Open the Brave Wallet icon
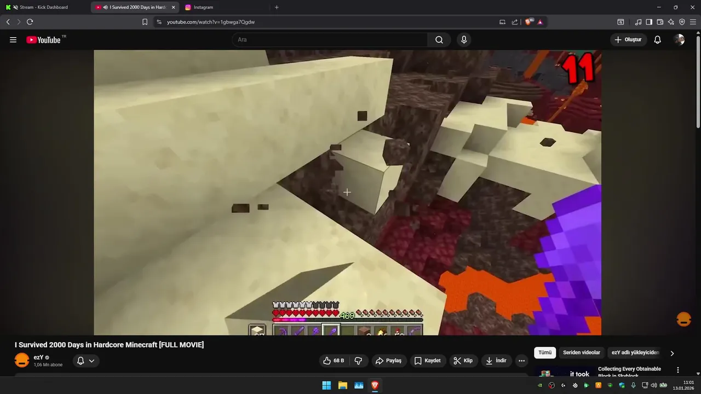The image size is (701, 394). pos(660,22)
